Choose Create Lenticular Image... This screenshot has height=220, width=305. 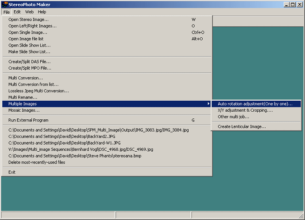click(x=256, y=127)
